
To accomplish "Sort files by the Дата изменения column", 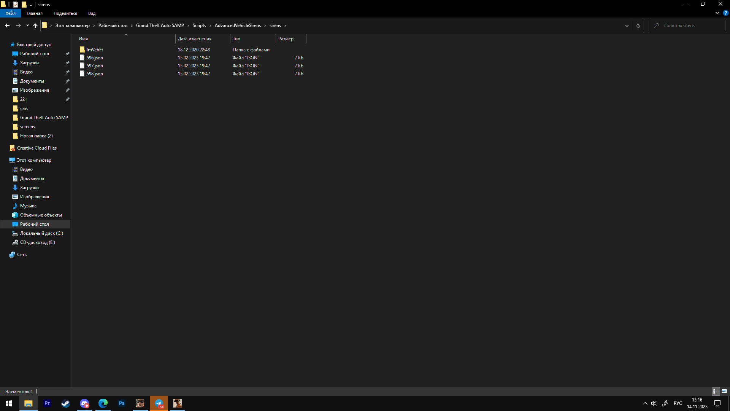I will tap(195, 39).
